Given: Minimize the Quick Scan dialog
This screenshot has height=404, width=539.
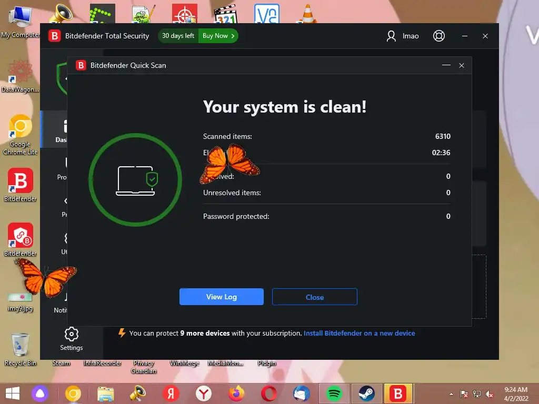Looking at the screenshot, I should (x=446, y=65).
